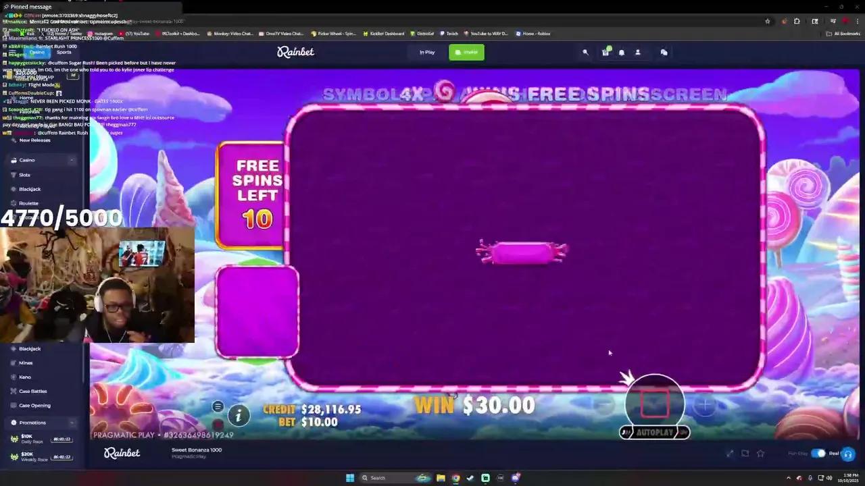The height and width of the screenshot is (486, 865).
Task: Open Roulette in the sidebar
Action: pos(28,203)
